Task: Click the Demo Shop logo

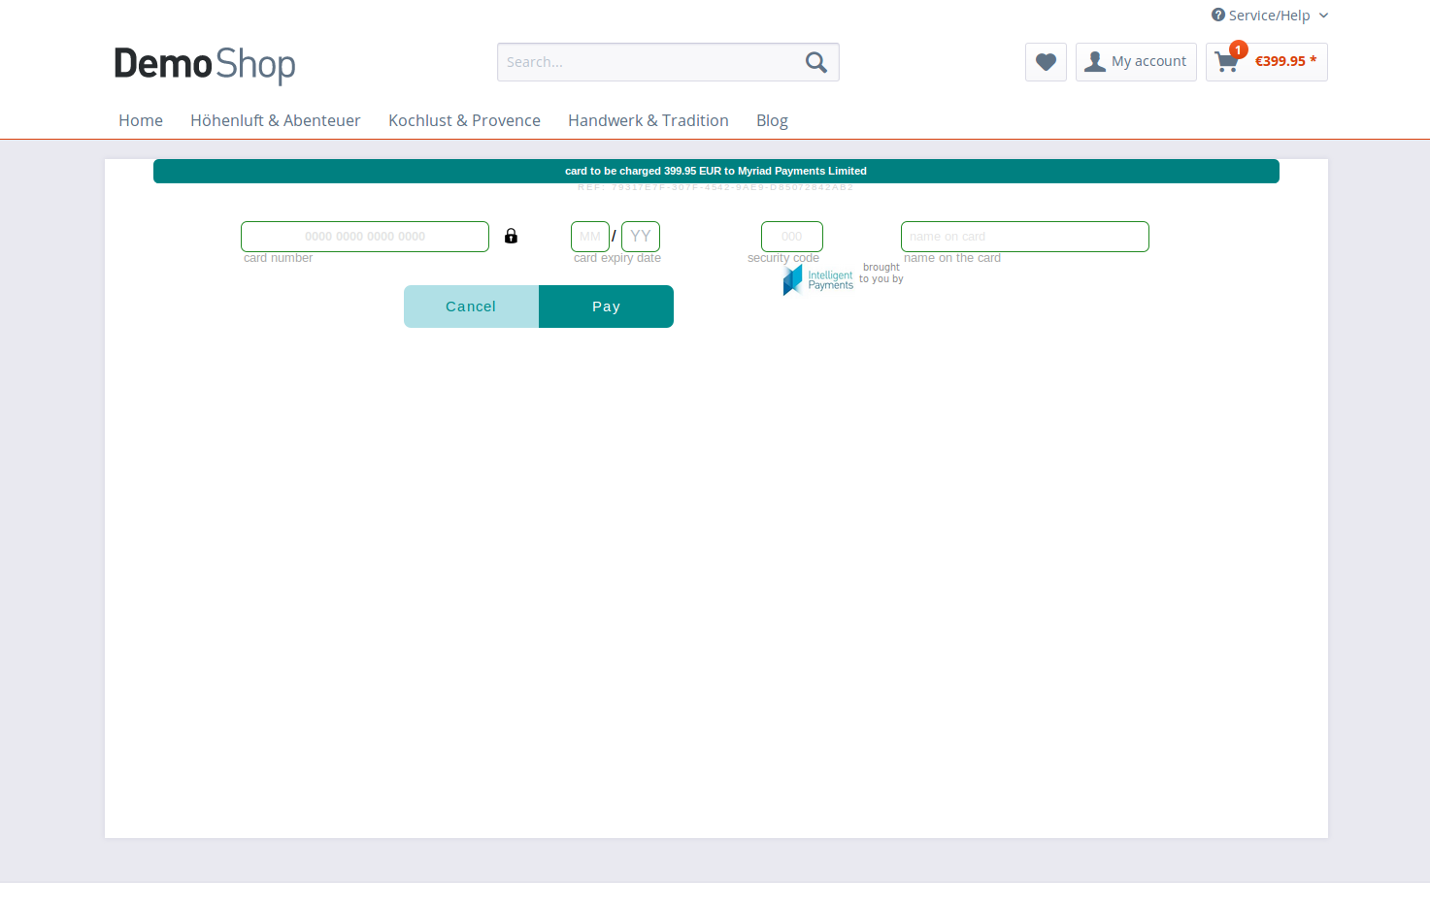Action: 205,64
